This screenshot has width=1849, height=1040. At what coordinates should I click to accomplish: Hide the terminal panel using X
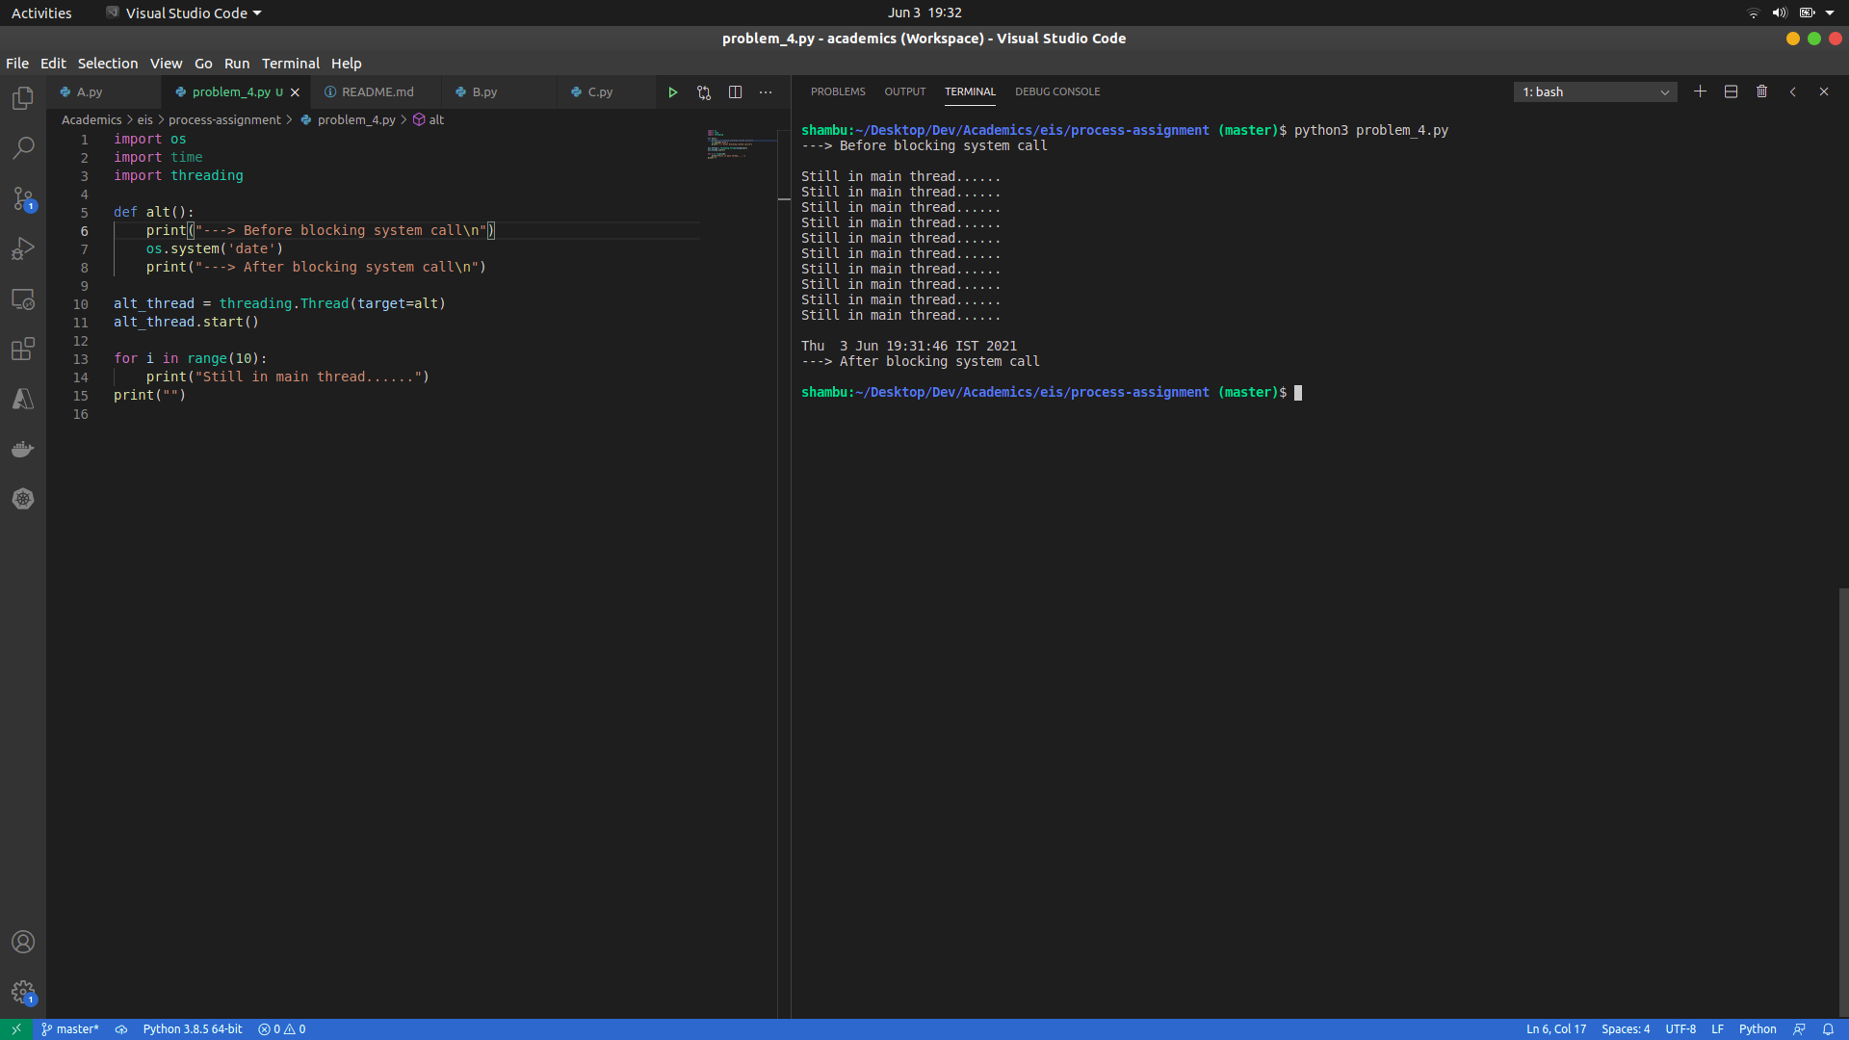coord(1823,91)
